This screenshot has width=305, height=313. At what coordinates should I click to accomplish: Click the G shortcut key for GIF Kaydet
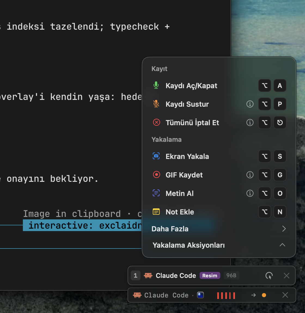coord(280,175)
